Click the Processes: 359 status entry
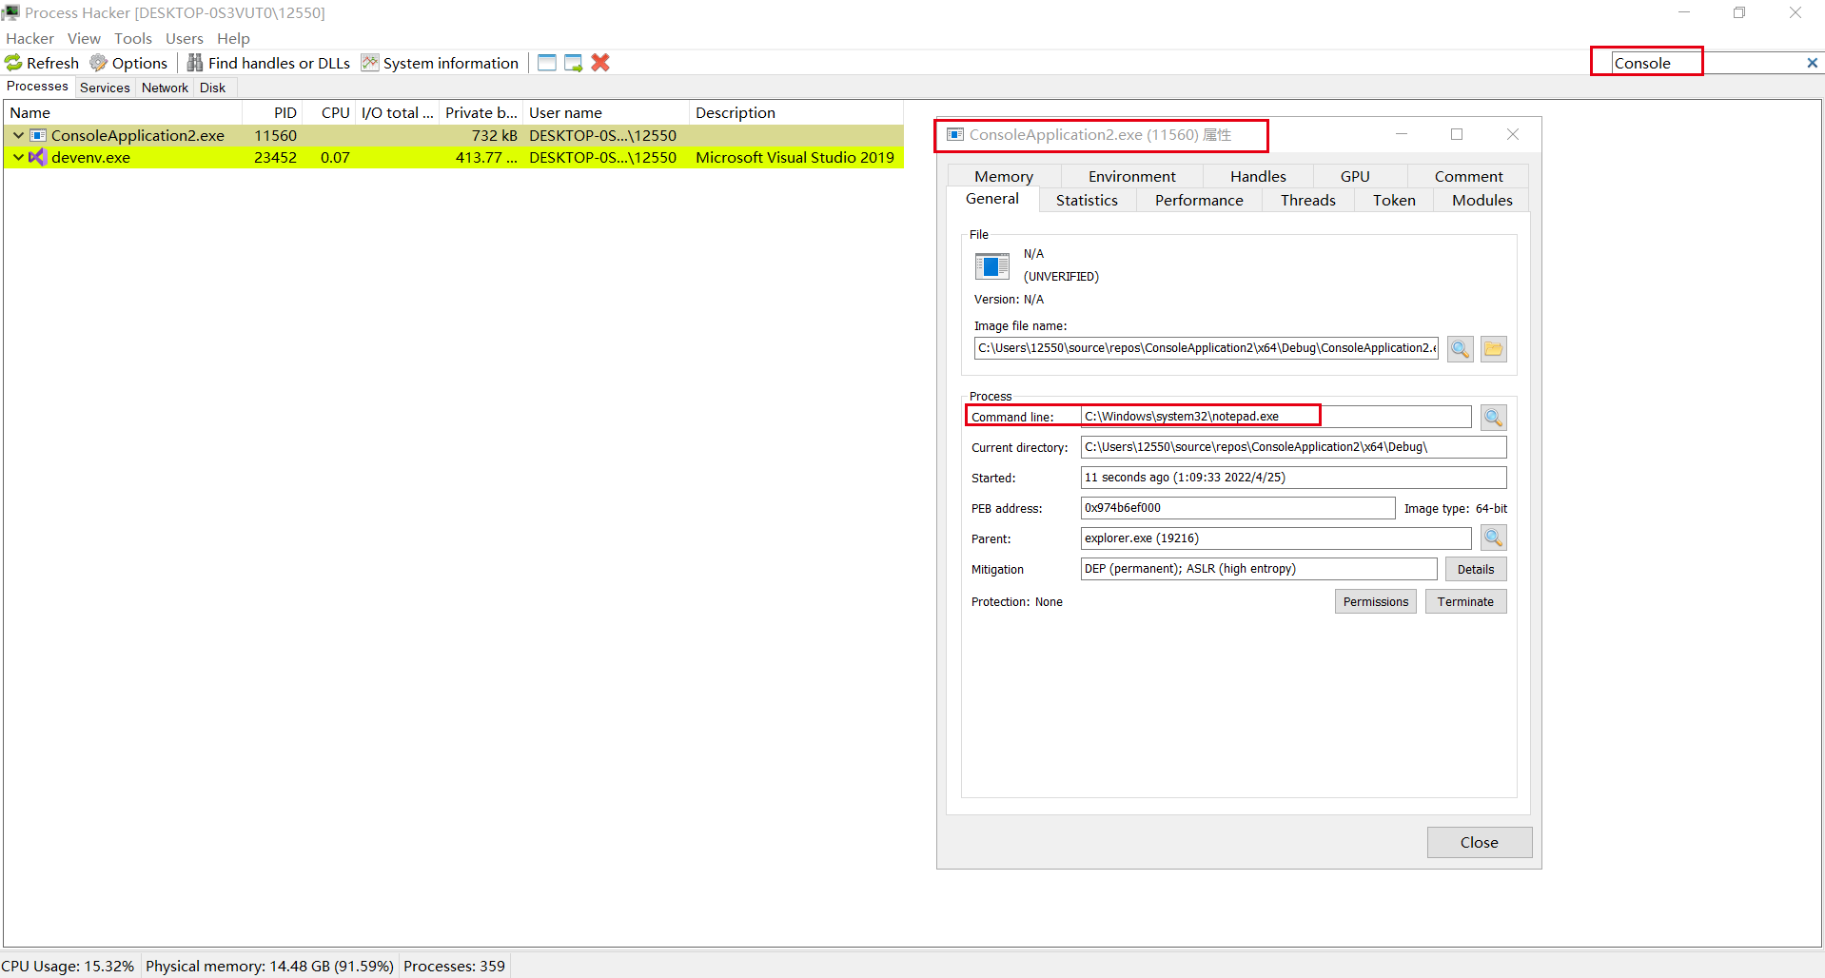The width and height of the screenshot is (1825, 978). tap(454, 966)
